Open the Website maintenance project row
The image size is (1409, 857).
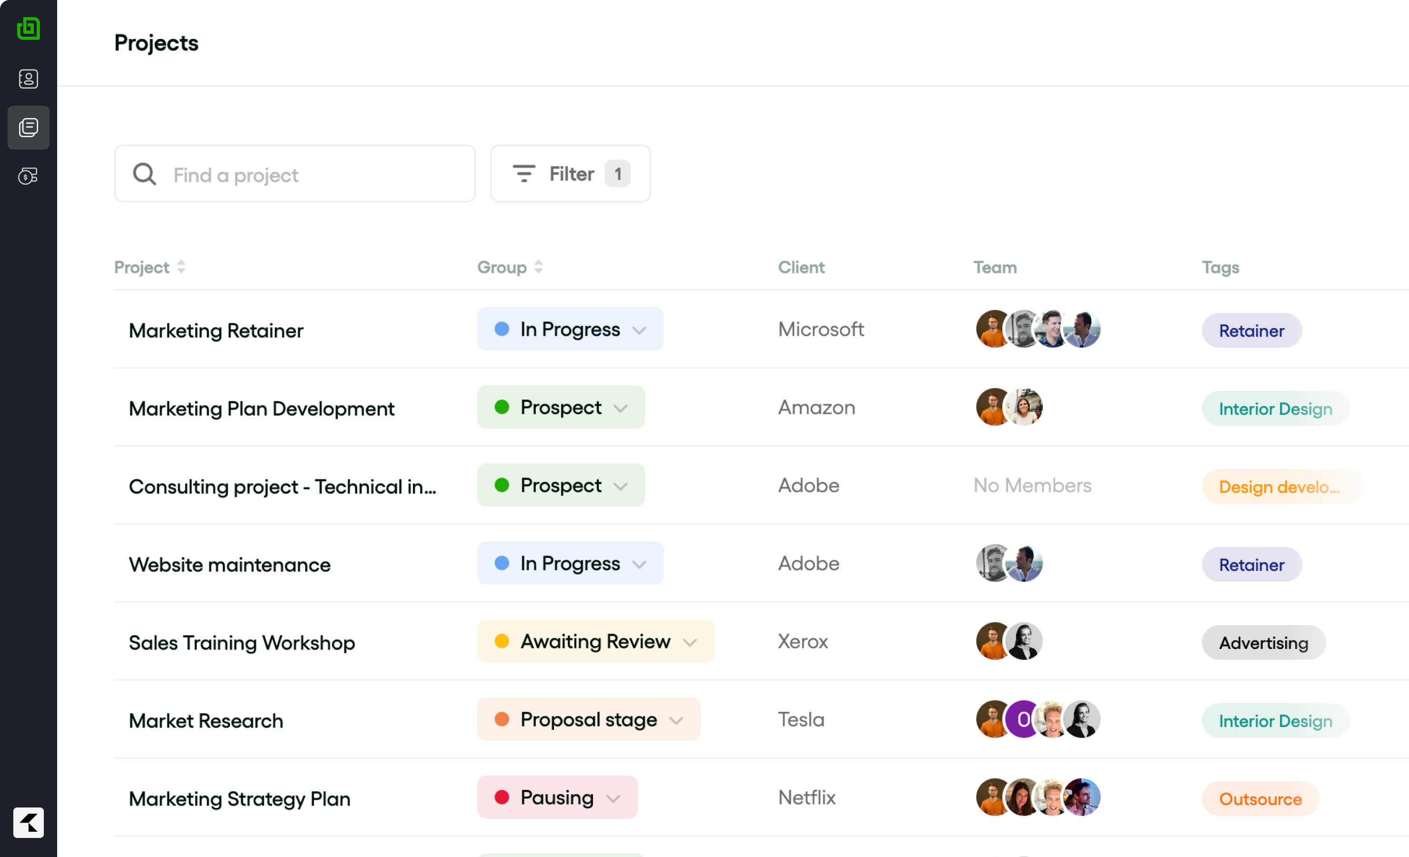(229, 564)
